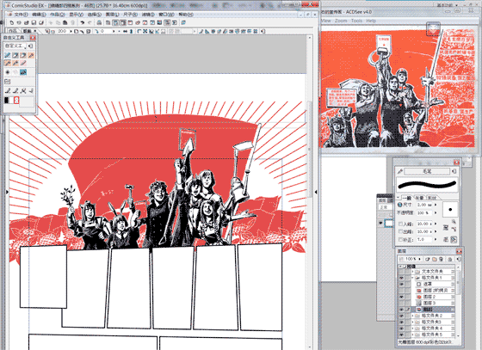Open the 窗口 menu in ComicStudio
This screenshot has width=482, height=350.
pos(166,15)
